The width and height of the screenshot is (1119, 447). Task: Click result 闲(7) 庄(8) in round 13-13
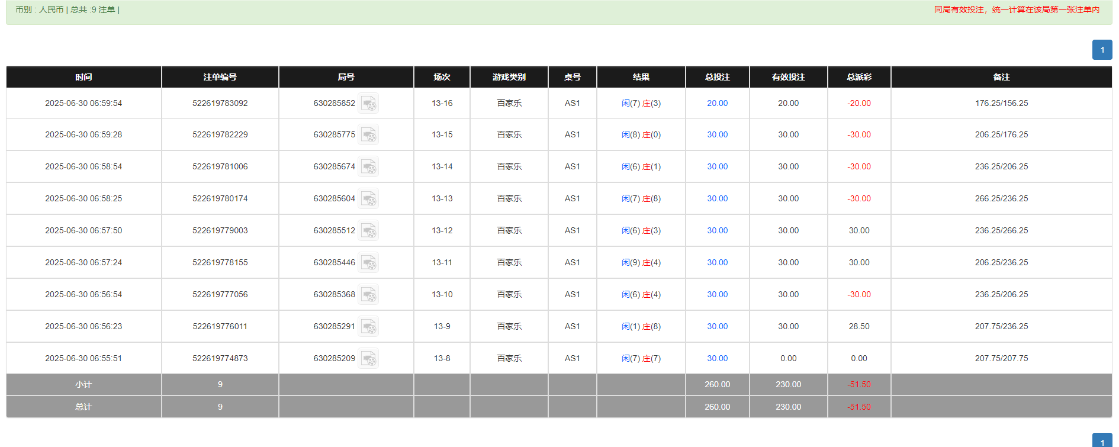[641, 198]
